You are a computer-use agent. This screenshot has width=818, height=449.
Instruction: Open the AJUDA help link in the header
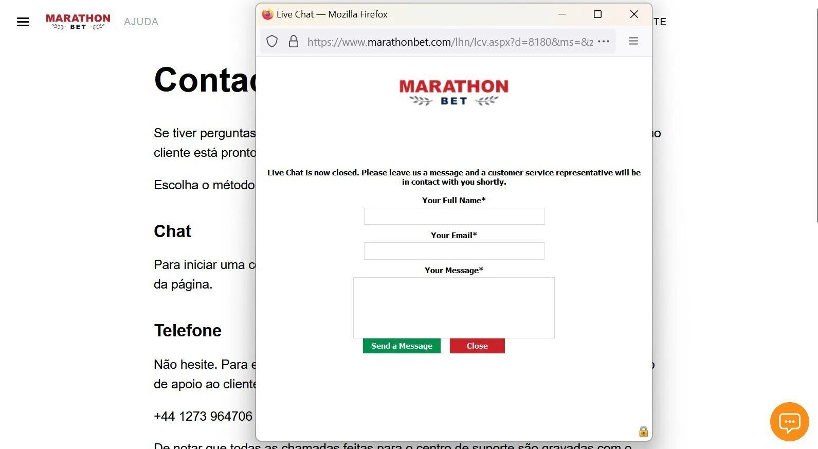(x=141, y=22)
